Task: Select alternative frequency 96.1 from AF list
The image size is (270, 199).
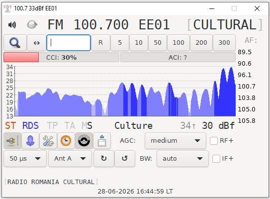Action: pos(245,75)
